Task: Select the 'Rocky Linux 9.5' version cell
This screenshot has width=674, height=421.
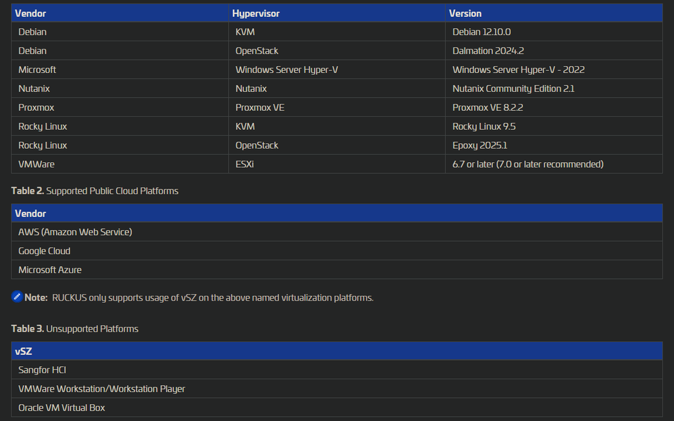Action: (x=554, y=126)
